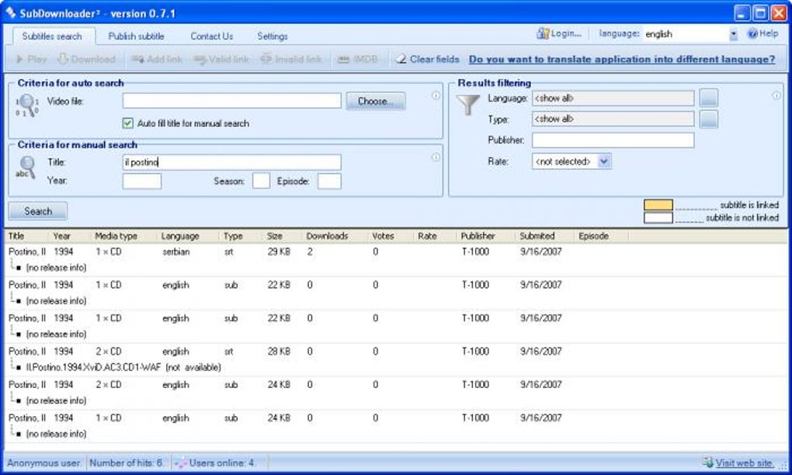Open the IMDB toolbar button

point(357,59)
